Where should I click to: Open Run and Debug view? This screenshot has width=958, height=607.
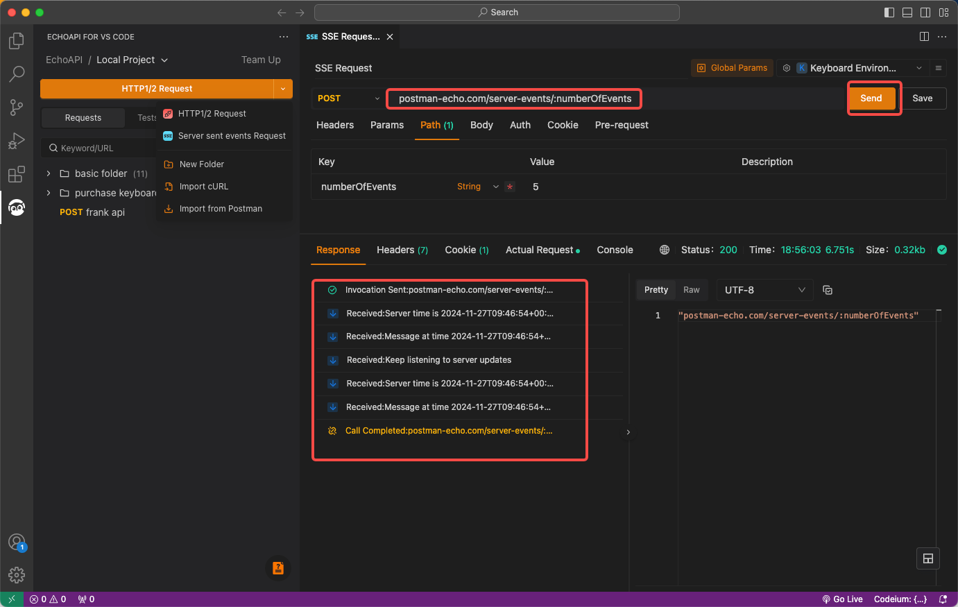click(x=17, y=141)
